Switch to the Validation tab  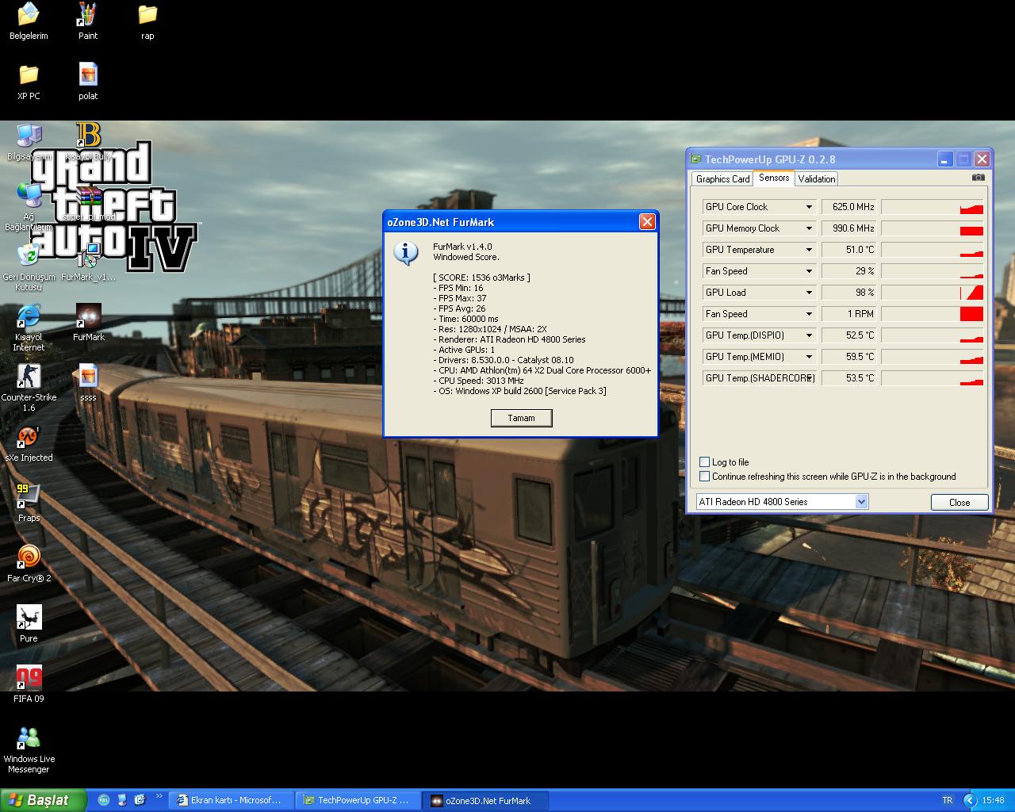point(817,179)
